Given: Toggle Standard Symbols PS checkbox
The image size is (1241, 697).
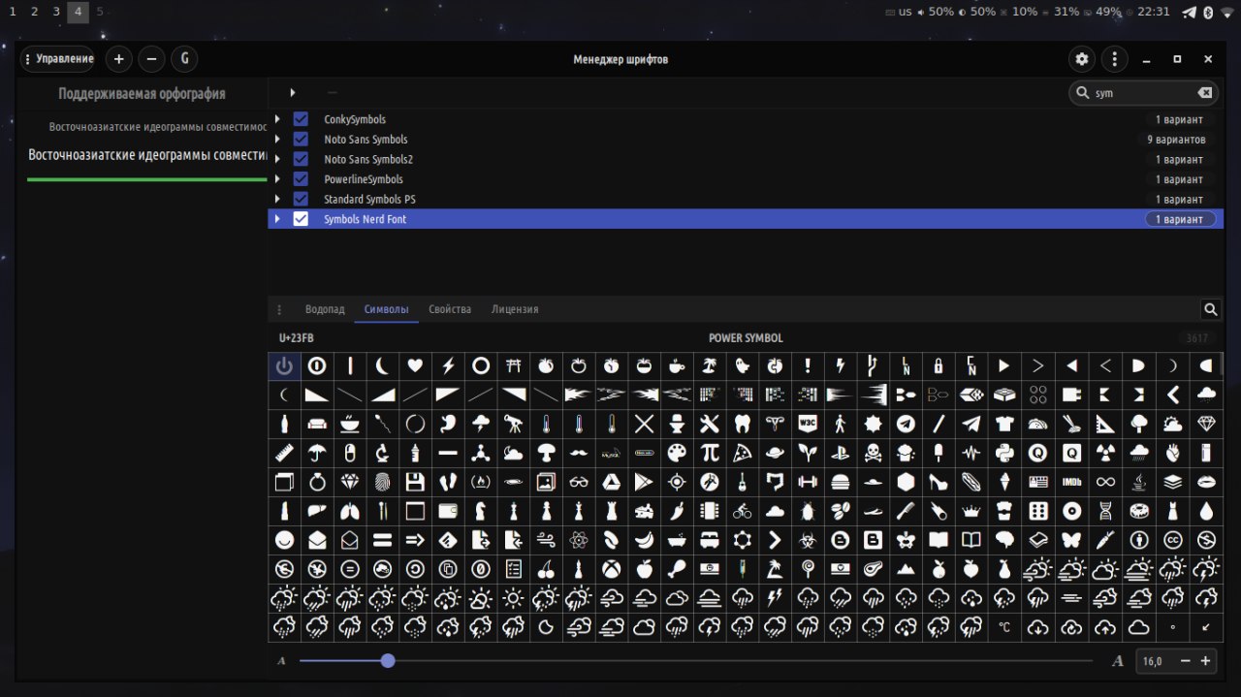Looking at the screenshot, I should 301,199.
